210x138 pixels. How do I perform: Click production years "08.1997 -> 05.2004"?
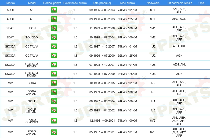click(x=102, y=101)
